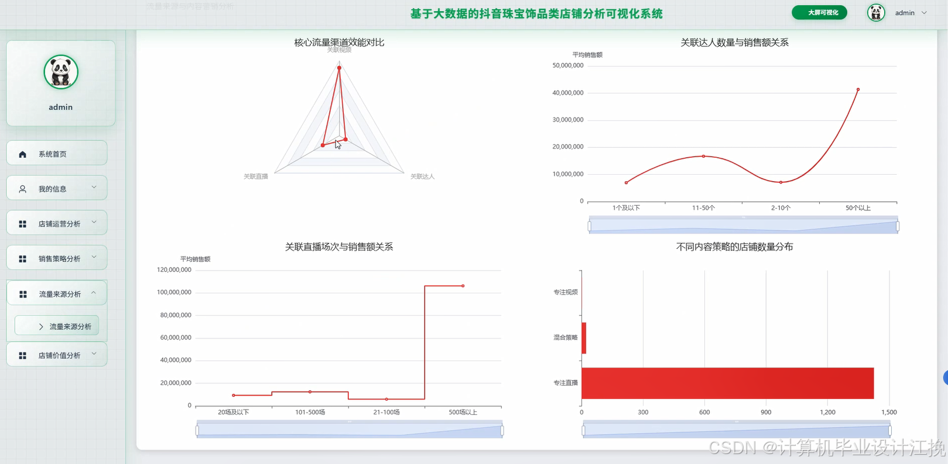This screenshot has width=948, height=464.
Task: Click the grid icon beside 店铺运营分析
Action: (22, 224)
